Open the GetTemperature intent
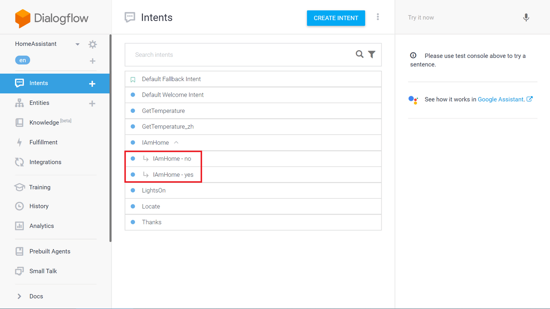Image resolution: width=550 pixels, height=309 pixels. (x=253, y=111)
